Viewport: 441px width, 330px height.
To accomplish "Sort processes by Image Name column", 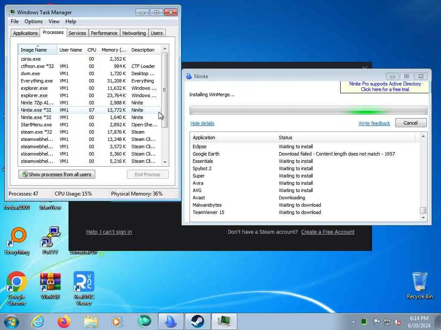I will [x=38, y=50].
